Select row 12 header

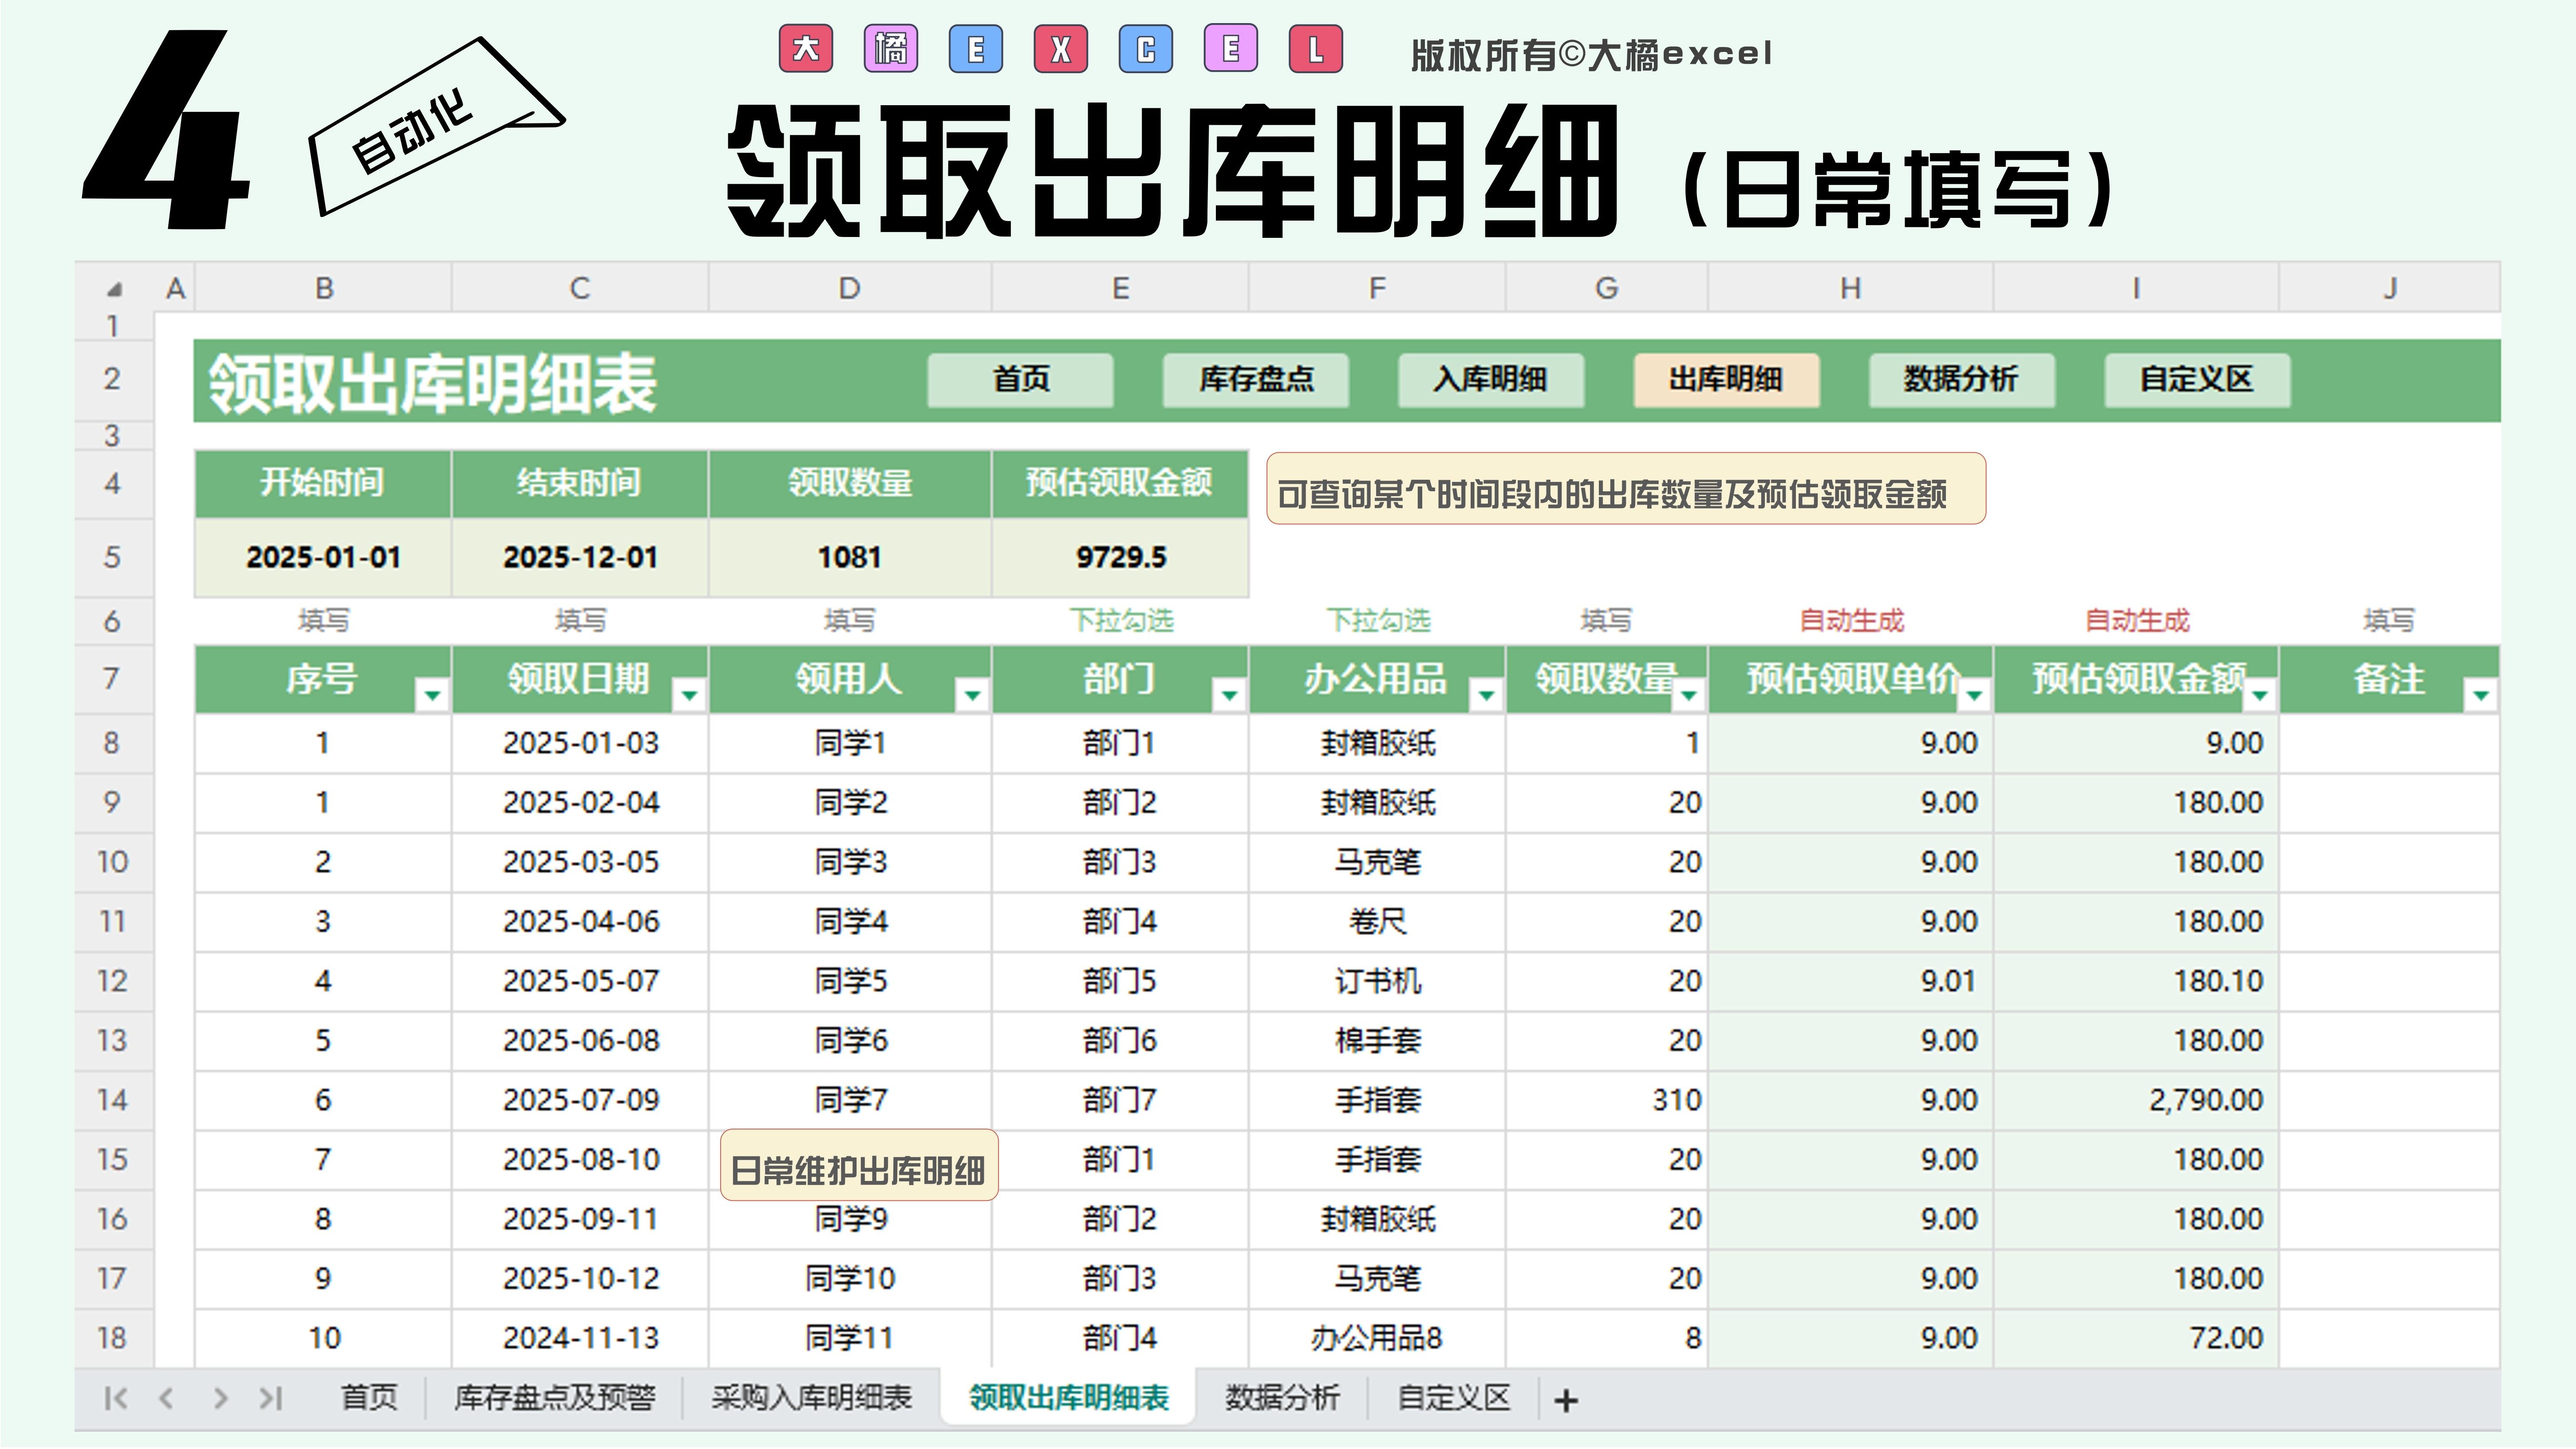pos(112,981)
